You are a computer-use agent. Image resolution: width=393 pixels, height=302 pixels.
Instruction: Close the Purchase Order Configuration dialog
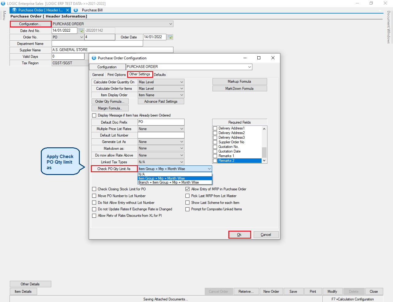point(273,58)
